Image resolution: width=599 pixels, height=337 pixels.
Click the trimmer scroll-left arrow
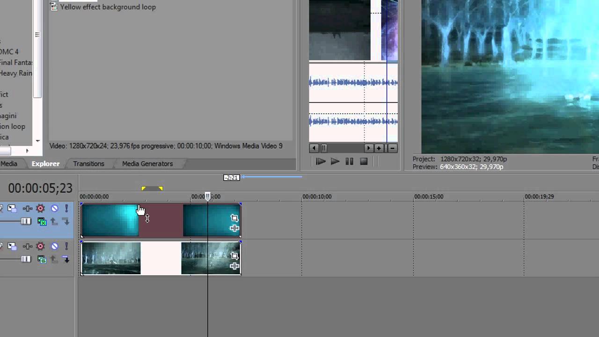(314, 148)
